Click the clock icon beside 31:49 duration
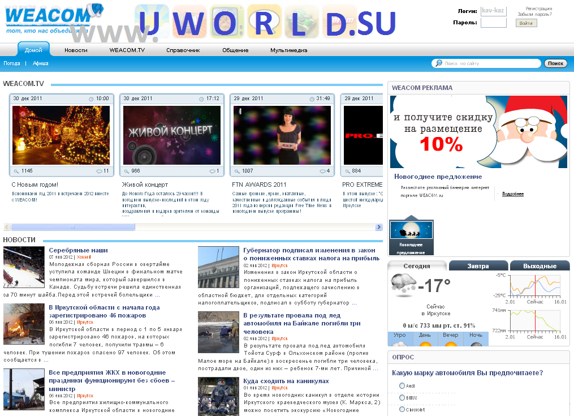574x416 pixels. (312, 99)
